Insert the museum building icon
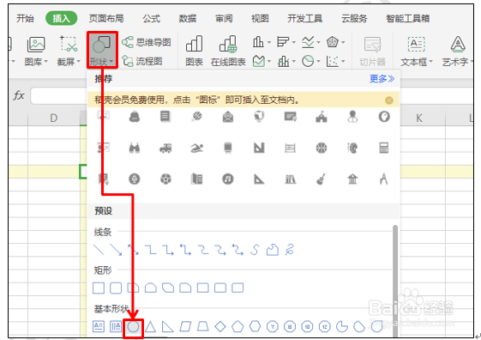The width and height of the screenshot is (481, 340). [352, 179]
